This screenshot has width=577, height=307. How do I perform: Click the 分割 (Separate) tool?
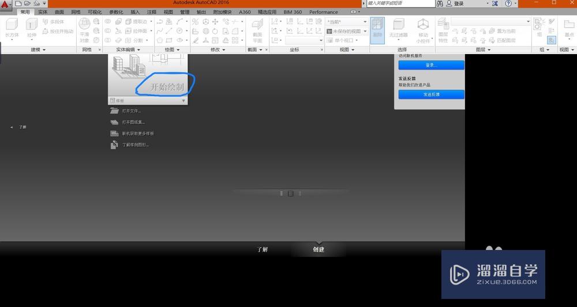point(136,40)
